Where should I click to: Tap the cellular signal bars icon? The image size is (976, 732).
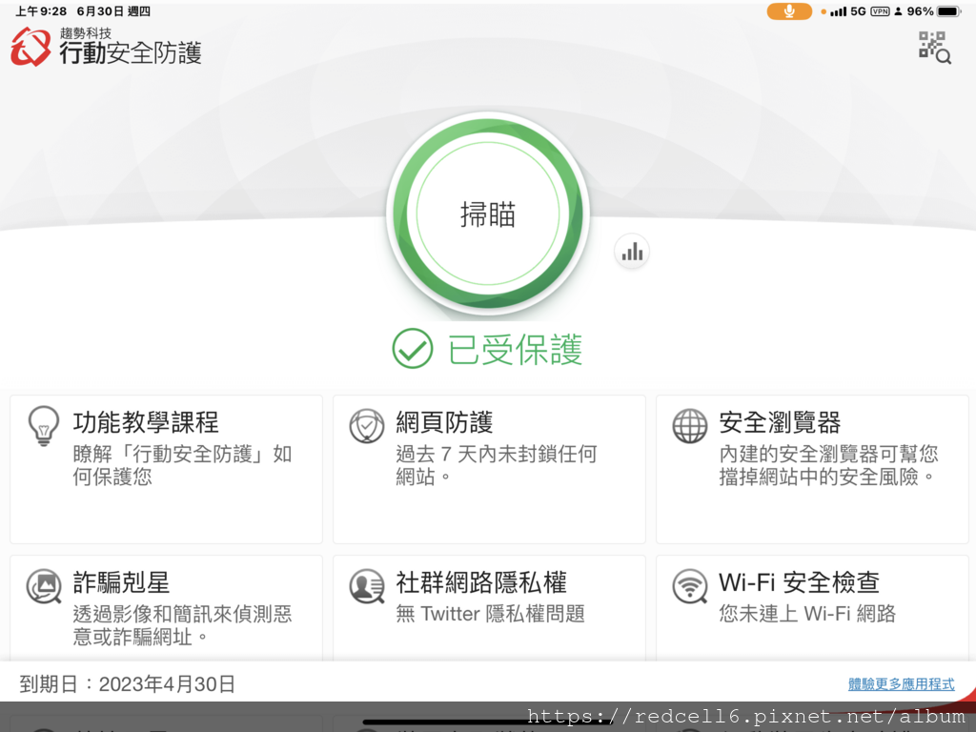pos(839,11)
